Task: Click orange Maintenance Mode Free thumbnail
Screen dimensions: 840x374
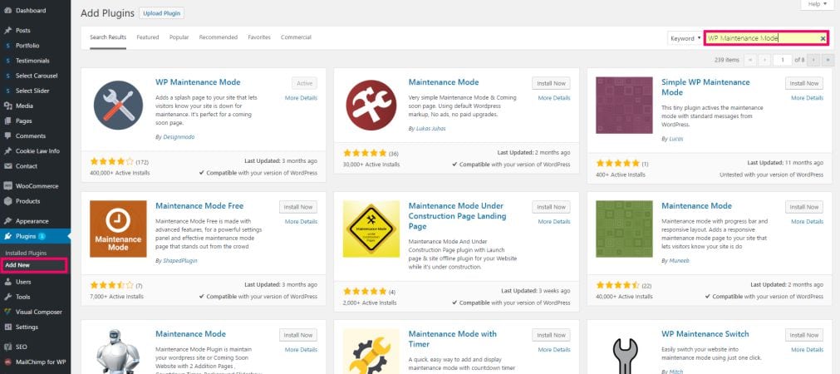Action: (x=118, y=229)
